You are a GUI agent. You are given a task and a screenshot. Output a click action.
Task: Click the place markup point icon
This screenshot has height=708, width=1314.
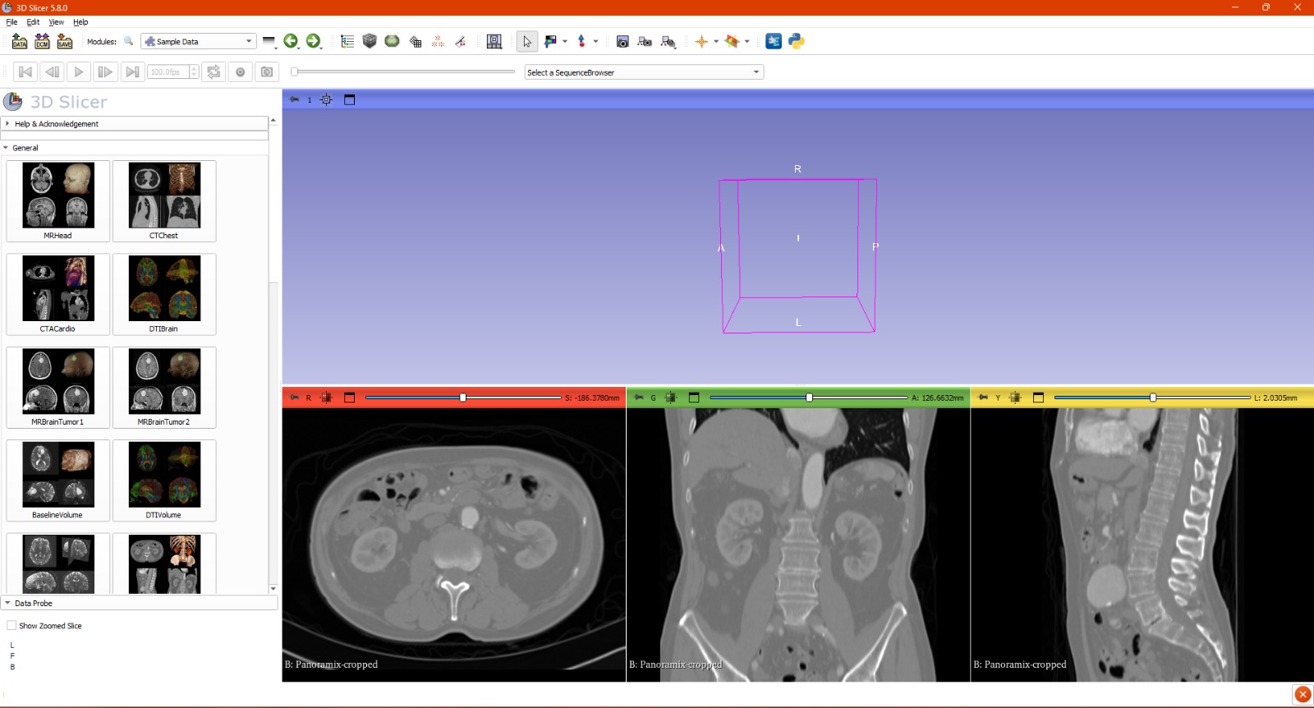pos(581,41)
